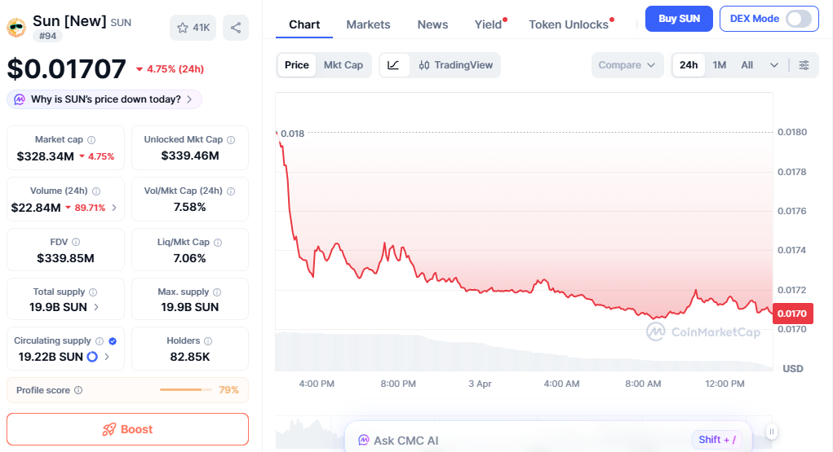Open the Chart tab
This screenshot has width=833, height=452.
pyautogui.click(x=304, y=25)
